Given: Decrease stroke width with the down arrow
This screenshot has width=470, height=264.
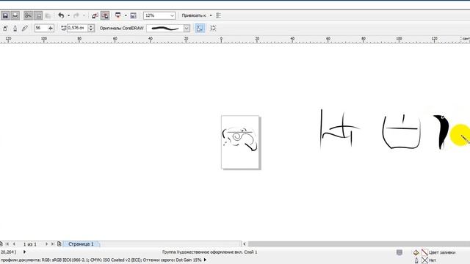Looking at the screenshot, I should pos(91,30).
